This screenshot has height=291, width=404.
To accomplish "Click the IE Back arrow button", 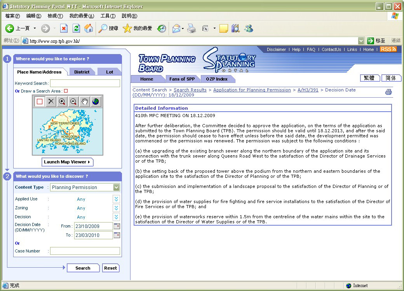I will (x=10, y=28).
